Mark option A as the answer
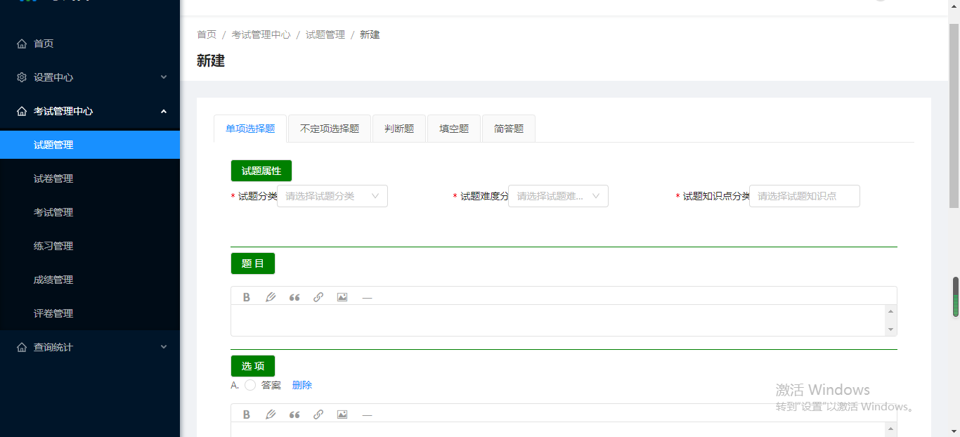 [250, 385]
